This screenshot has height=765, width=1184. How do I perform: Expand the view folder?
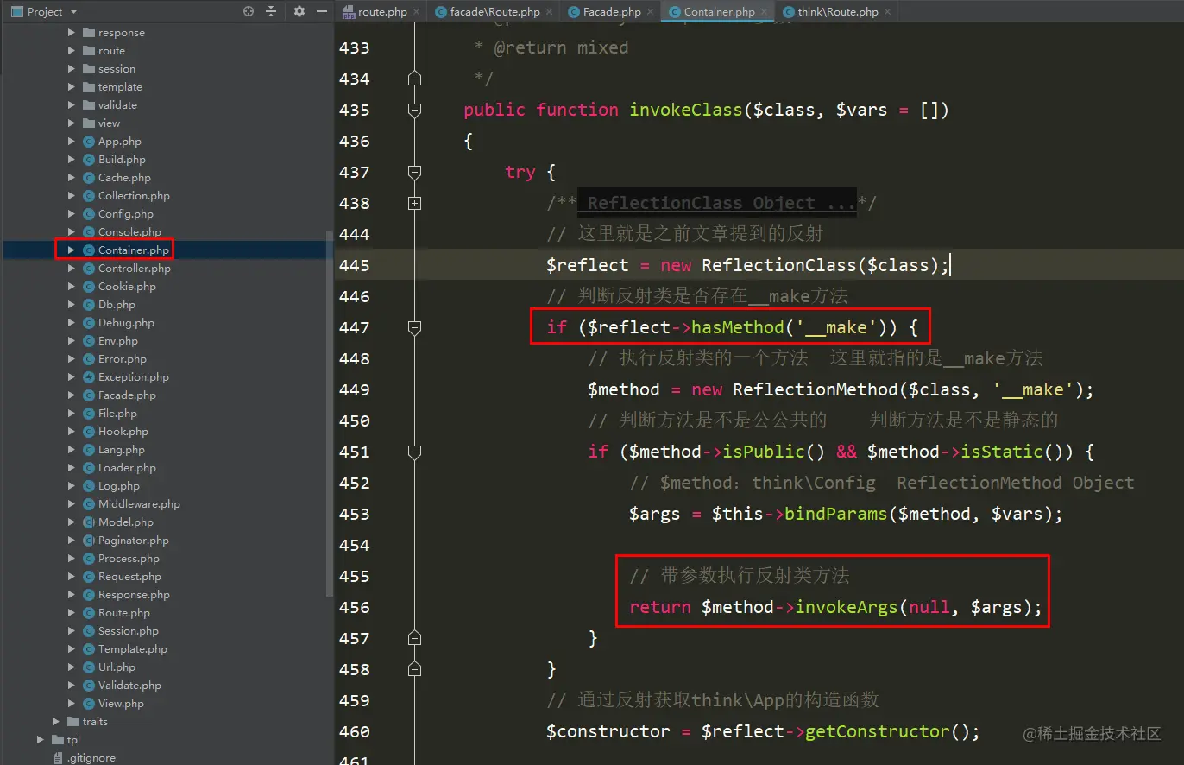pos(72,123)
